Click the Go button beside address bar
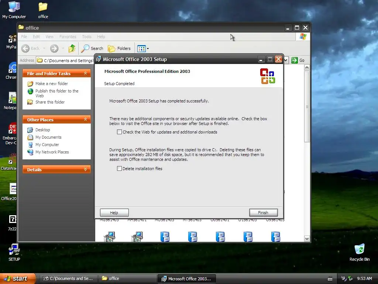 pyautogui.click(x=298, y=60)
